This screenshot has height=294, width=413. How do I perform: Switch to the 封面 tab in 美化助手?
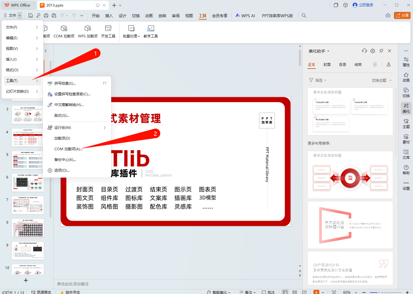point(327,64)
